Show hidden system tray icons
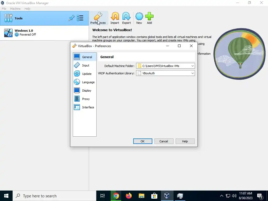This screenshot has width=268, height=201. point(221,196)
